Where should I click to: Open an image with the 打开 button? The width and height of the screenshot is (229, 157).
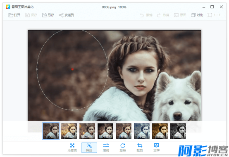14,15
